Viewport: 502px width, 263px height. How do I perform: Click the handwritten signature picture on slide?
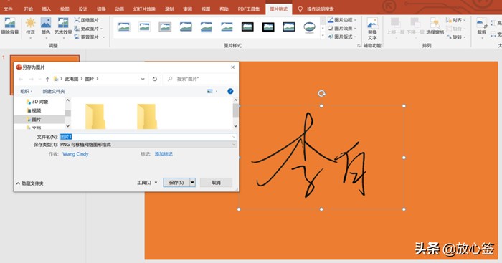pyautogui.click(x=321, y=158)
